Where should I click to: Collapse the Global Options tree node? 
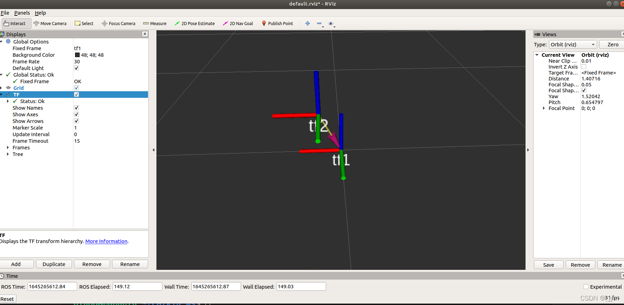pyautogui.click(x=1, y=41)
